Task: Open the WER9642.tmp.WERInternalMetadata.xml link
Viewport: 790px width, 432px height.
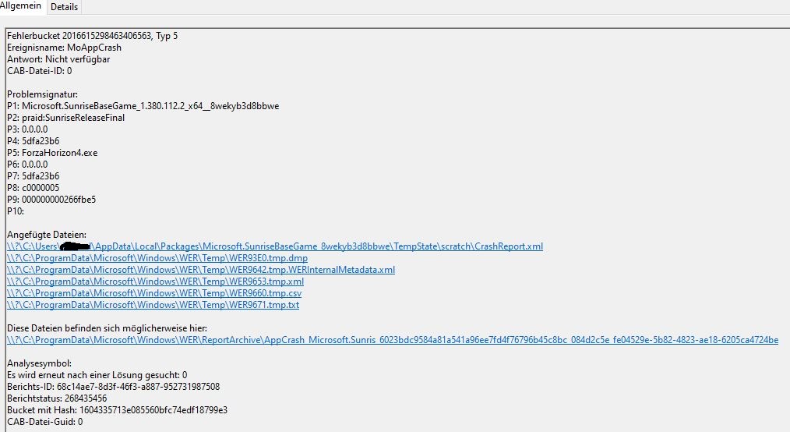Action: [x=201, y=270]
